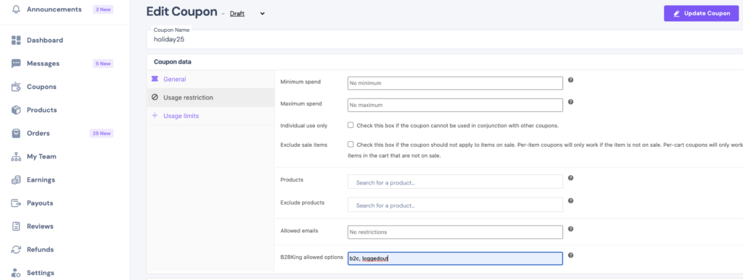Click the Products search field
743x280 pixels.
pyautogui.click(x=455, y=182)
